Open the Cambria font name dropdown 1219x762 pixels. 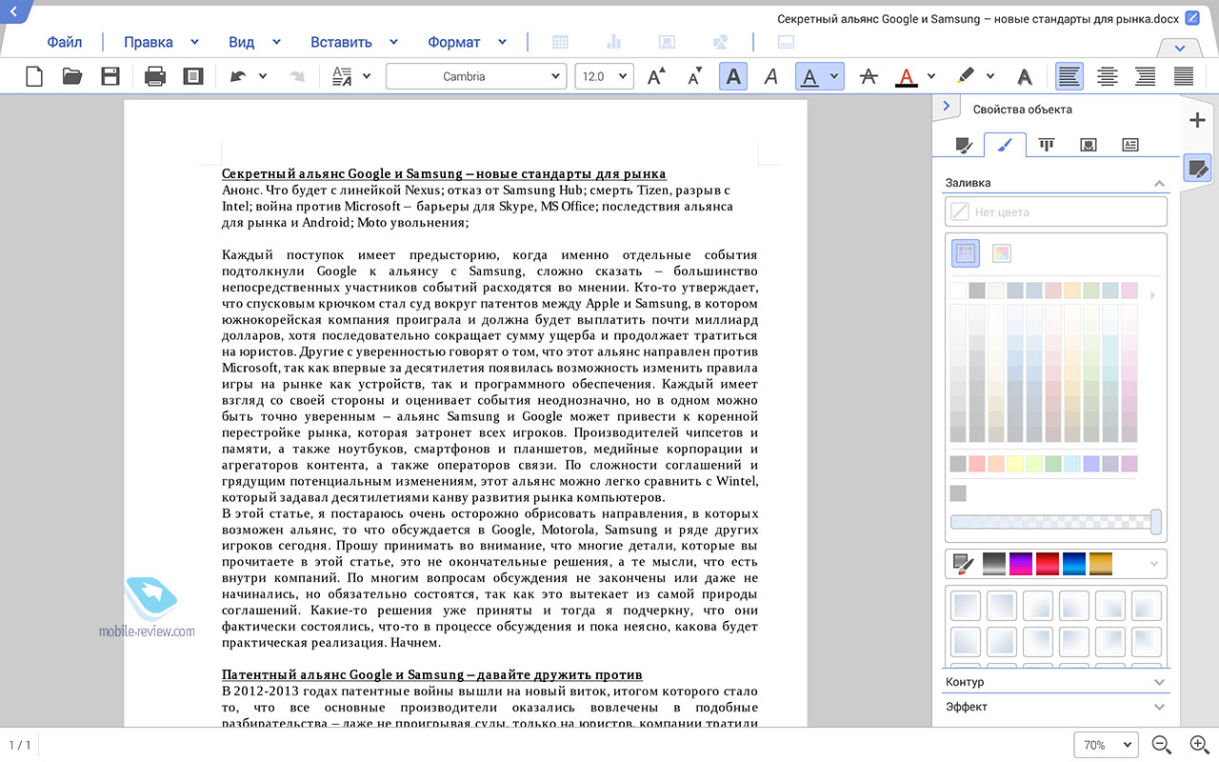(x=475, y=76)
